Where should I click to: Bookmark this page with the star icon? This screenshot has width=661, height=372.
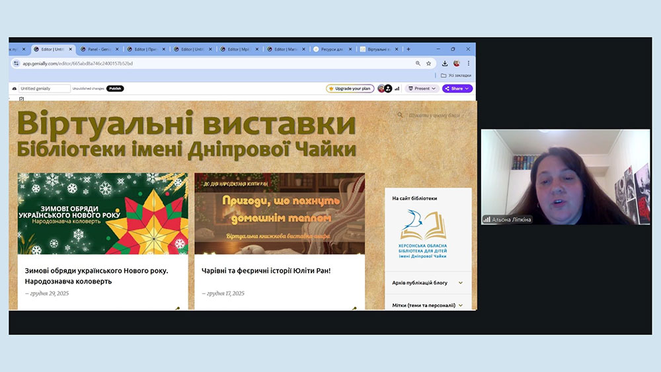pos(428,63)
